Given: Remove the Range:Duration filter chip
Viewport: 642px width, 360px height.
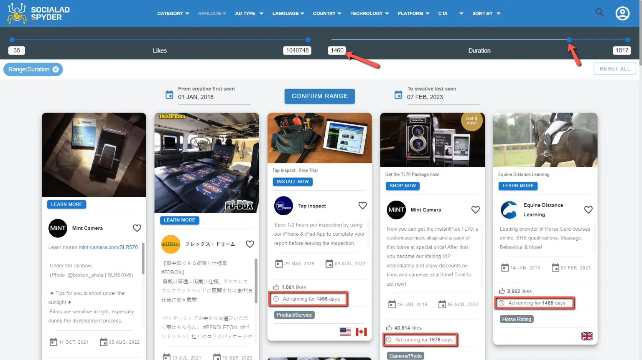Looking at the screenshot, I should pyautogui.click(x=56, y=69).
